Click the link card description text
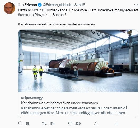Screen dimensions: 140x128 pyautogui.click(x=75, y=110)
